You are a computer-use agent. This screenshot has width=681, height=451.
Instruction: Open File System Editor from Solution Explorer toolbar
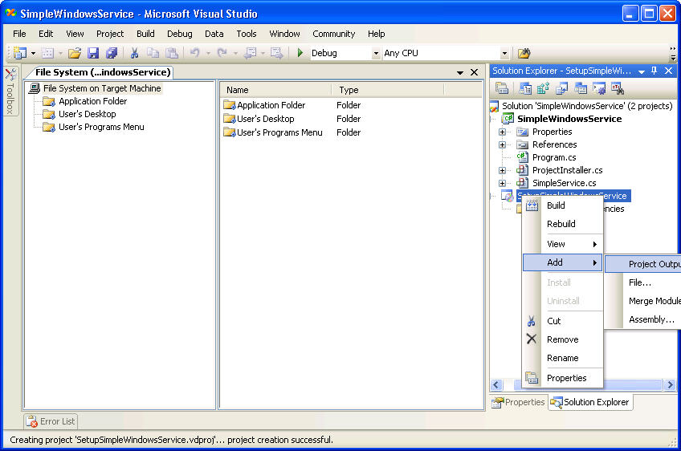point(525,88)
